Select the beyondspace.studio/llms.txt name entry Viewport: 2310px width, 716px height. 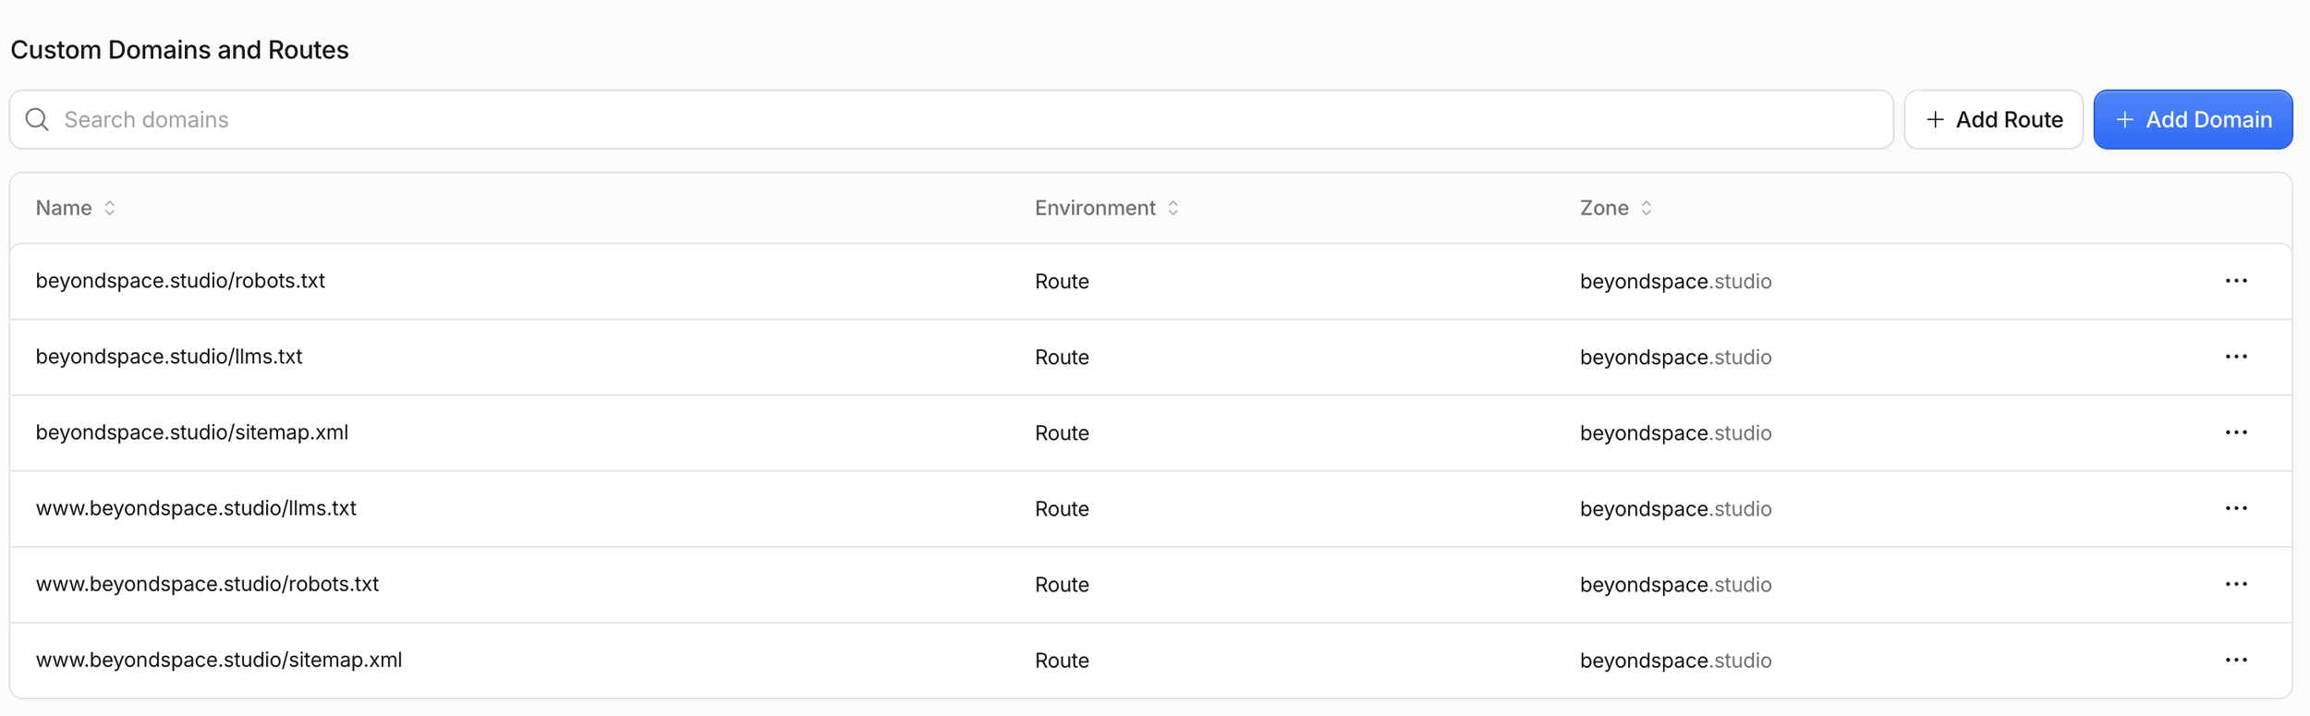point(169,357)
